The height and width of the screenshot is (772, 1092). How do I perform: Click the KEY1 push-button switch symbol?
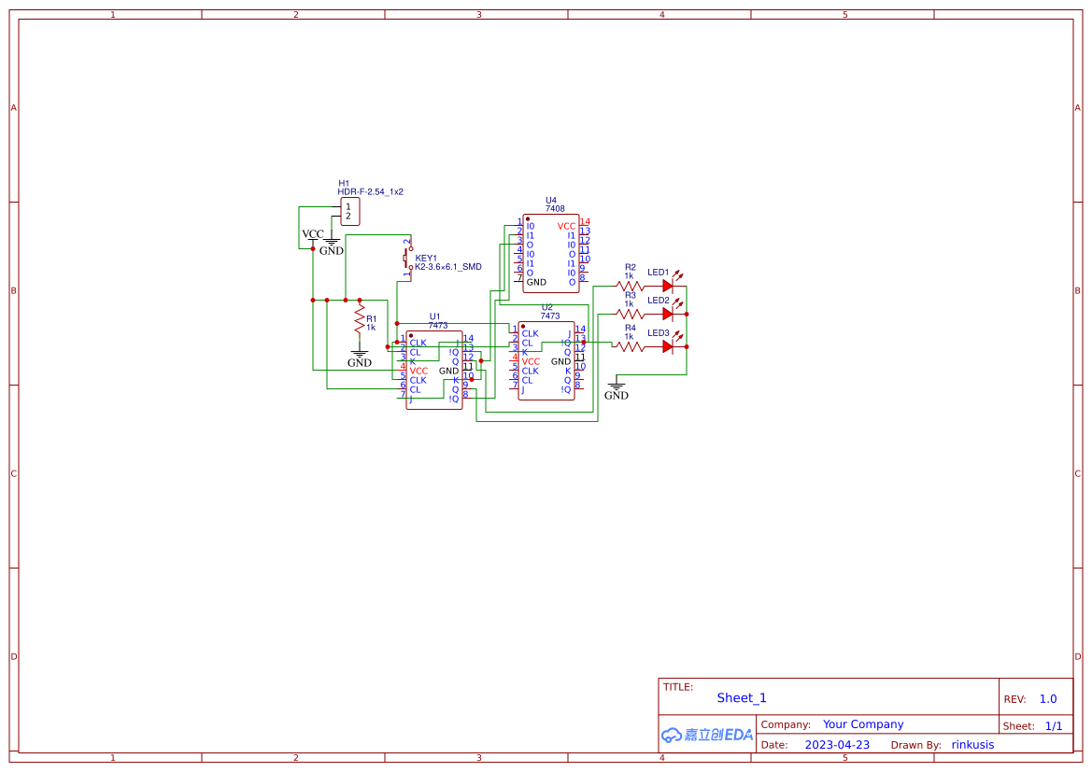pos(407,259)
